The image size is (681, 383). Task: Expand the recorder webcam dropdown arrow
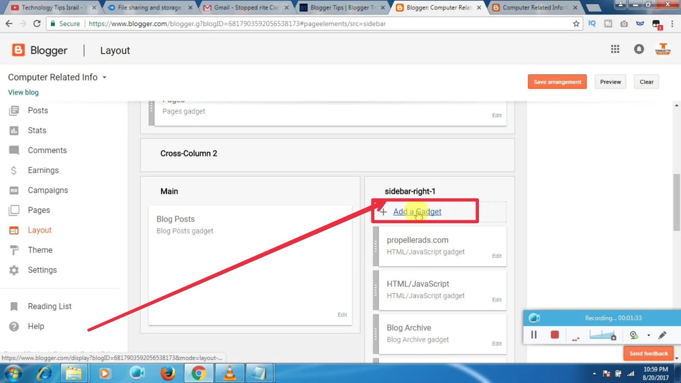[649, 335]
